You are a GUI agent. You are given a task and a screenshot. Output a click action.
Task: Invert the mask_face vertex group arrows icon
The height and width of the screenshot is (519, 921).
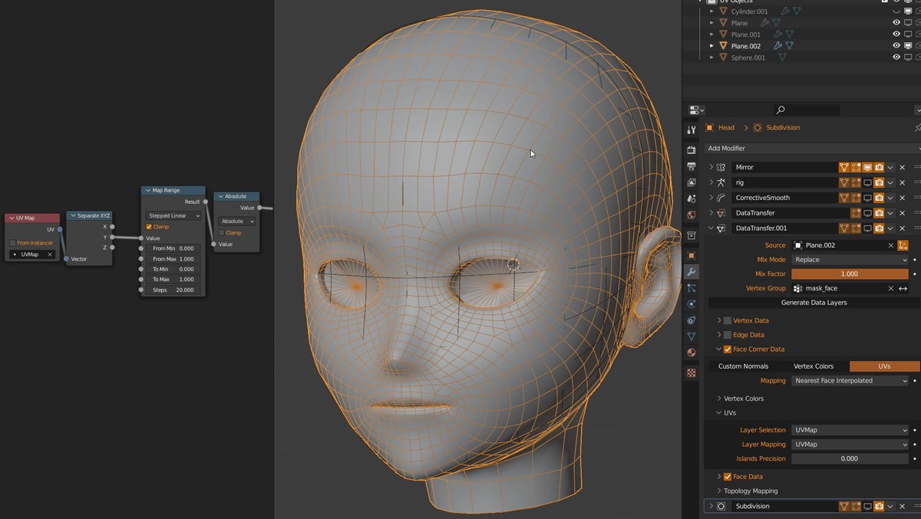tap(903, 288)
